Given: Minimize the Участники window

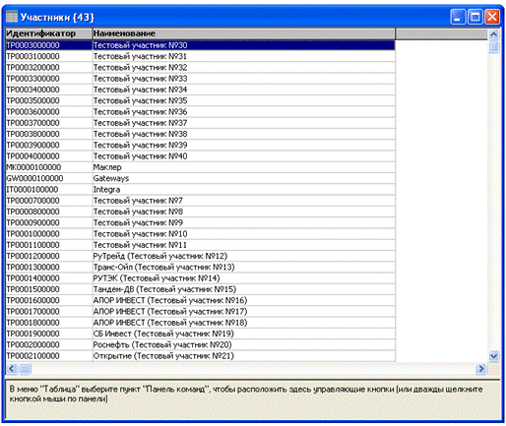Looking at the screenshot, I should tap(458, 17).
